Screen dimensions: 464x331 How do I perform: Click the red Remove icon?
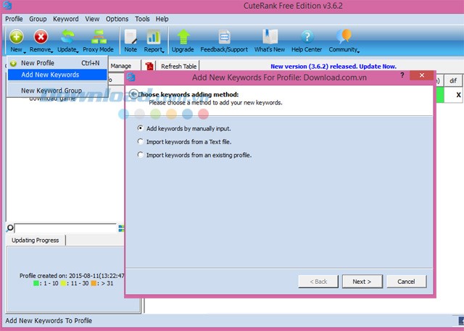click(41, 35)
